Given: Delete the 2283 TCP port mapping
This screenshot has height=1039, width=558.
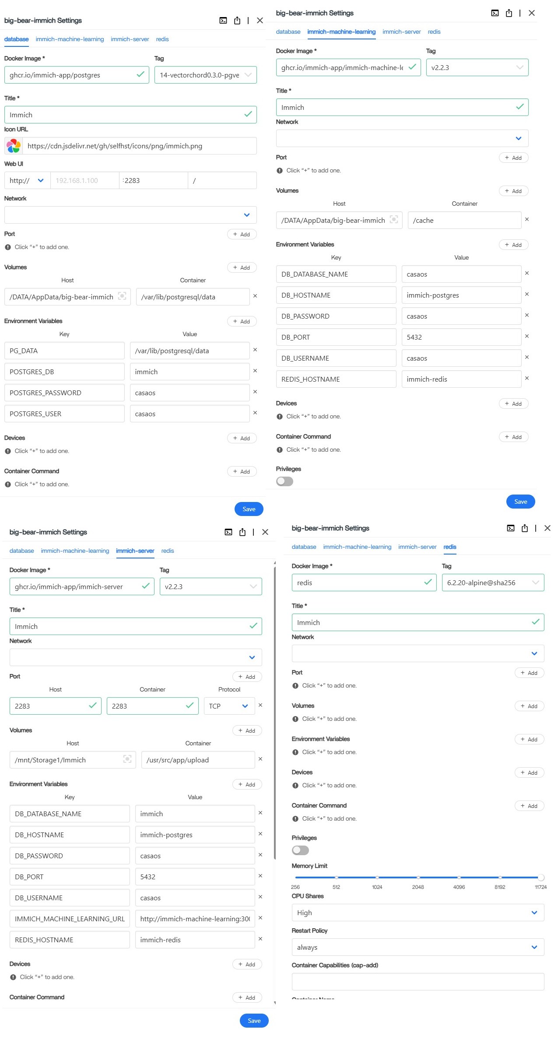Looking at the screenshot, I should coord(260,705).
